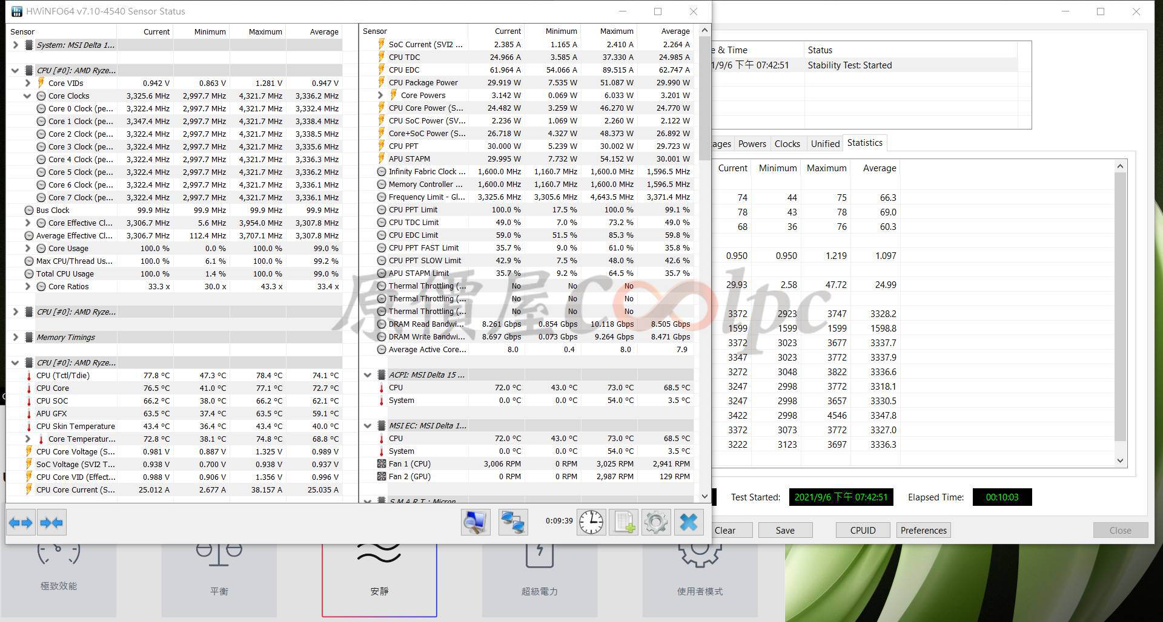Expand the Memory Timings group
This screenshot has height=622, width=1163.
click(15, 338)
